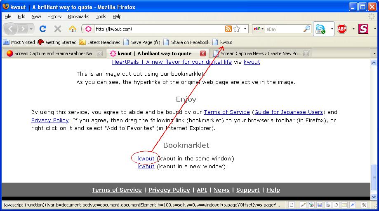The height and width of the screenshot is (211, 379).
Task: Open Guide for Japanese Users link
Action: pos(289,112)
